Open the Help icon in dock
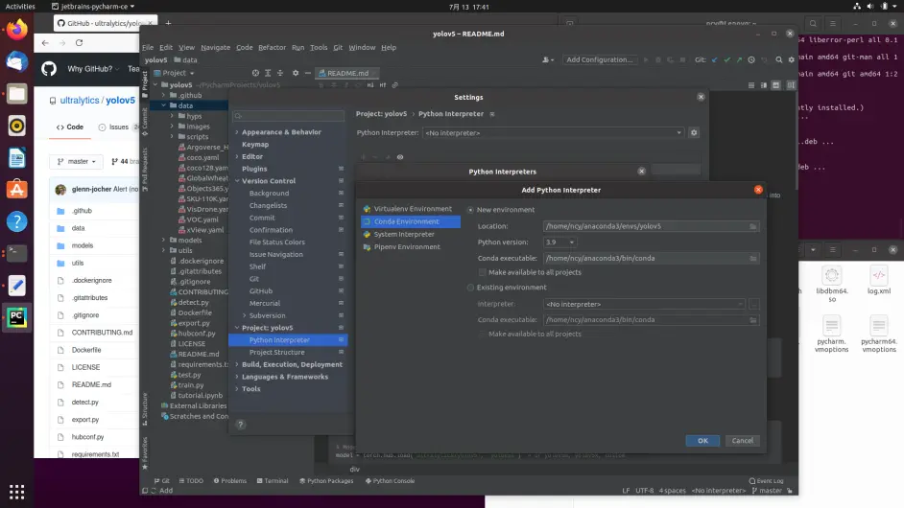904x508 pixels. (16, 221)
